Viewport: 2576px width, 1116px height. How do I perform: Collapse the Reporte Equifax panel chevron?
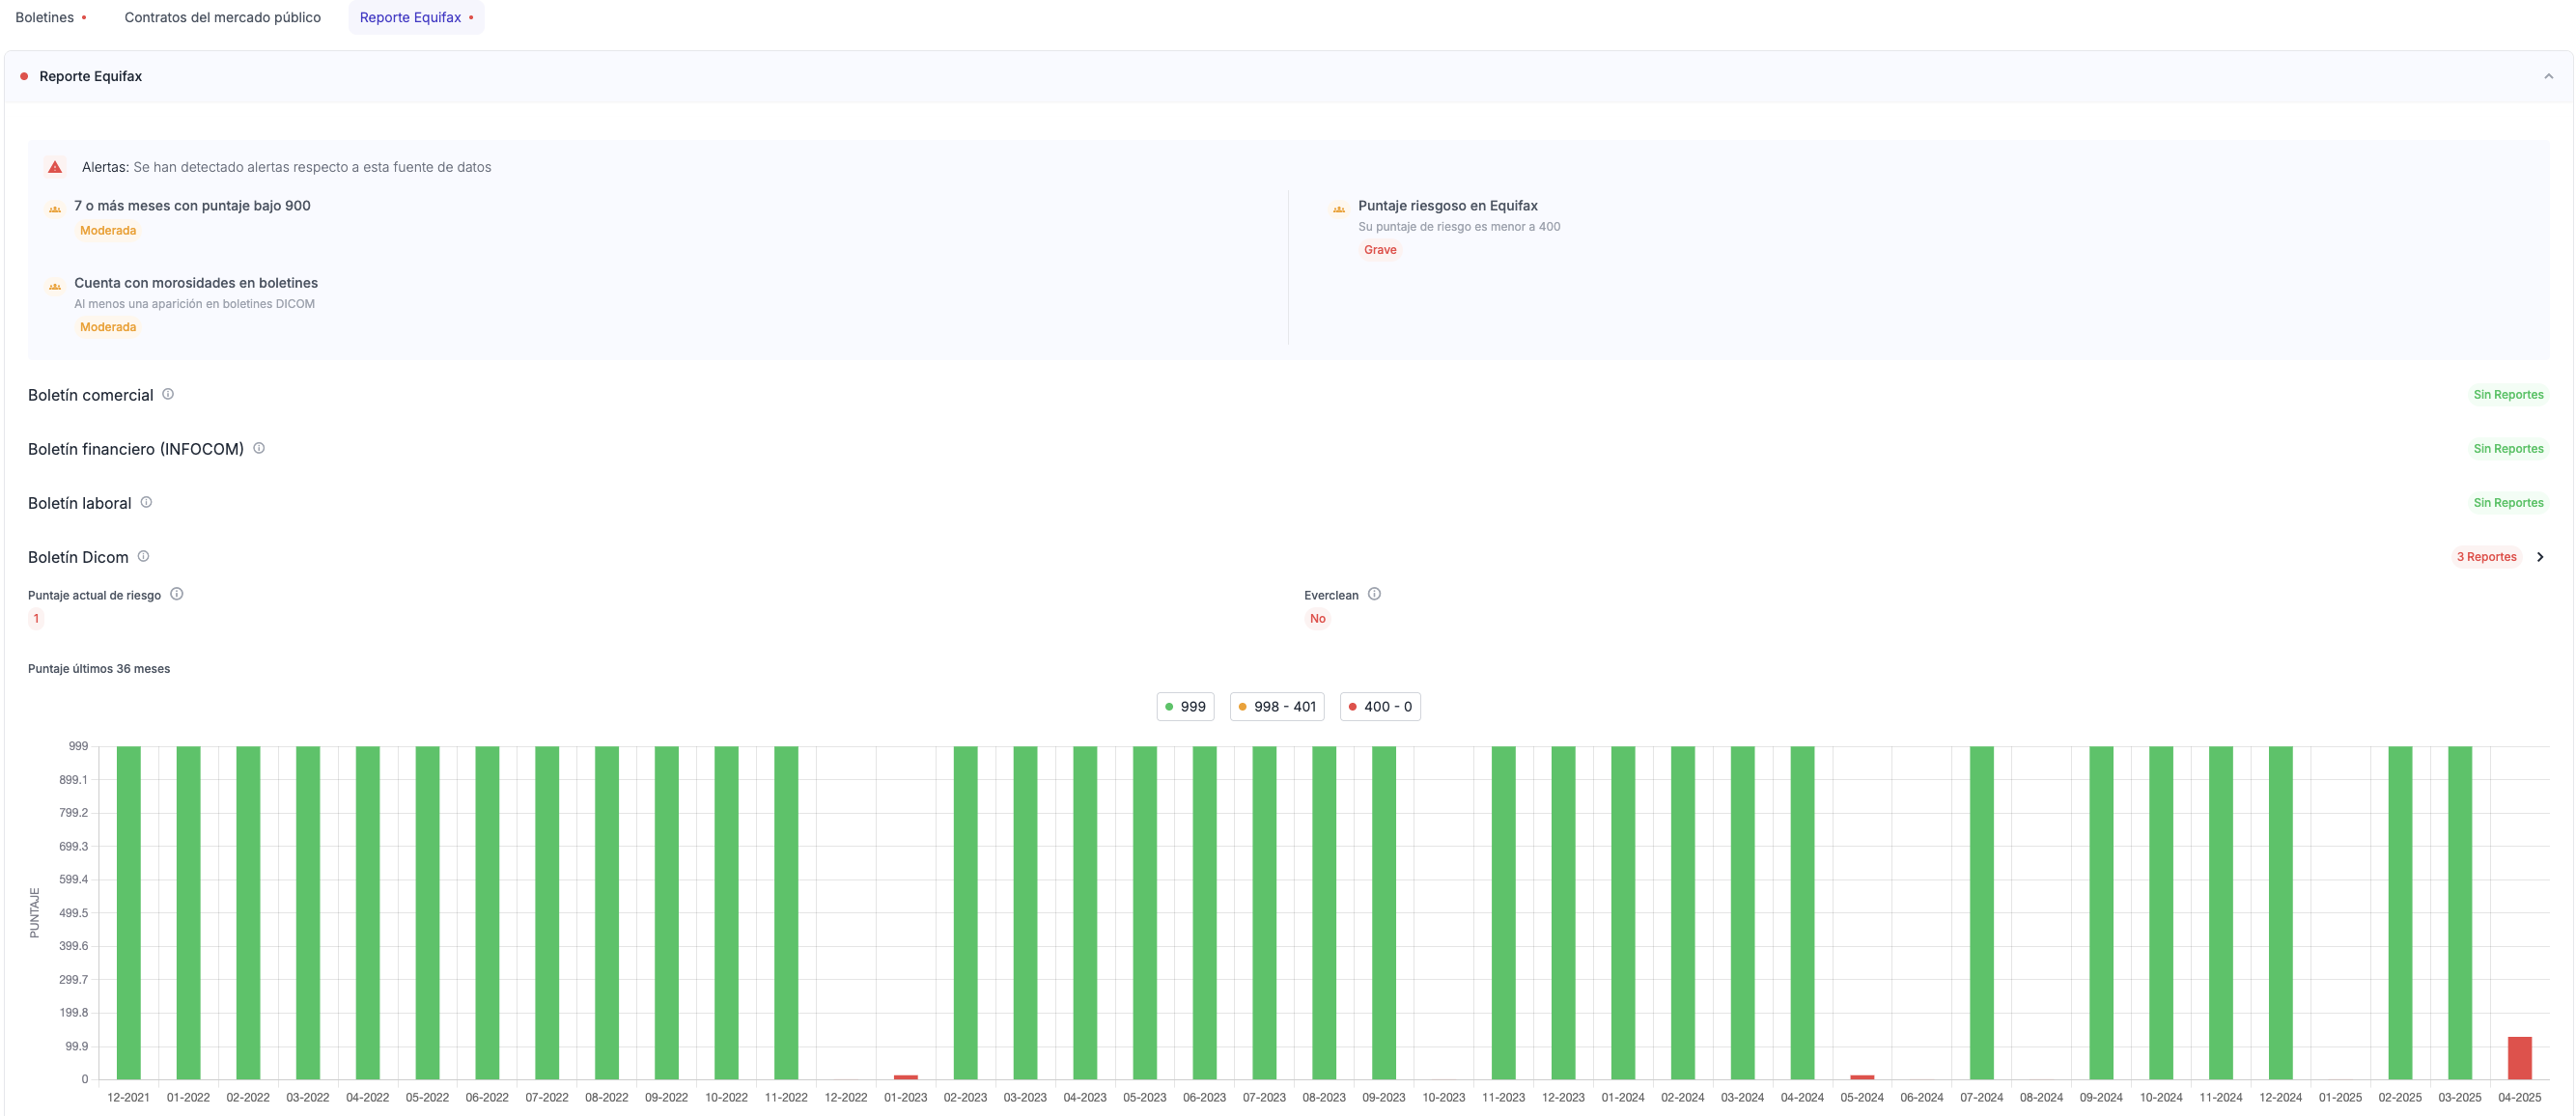(x=2548, y=77)
